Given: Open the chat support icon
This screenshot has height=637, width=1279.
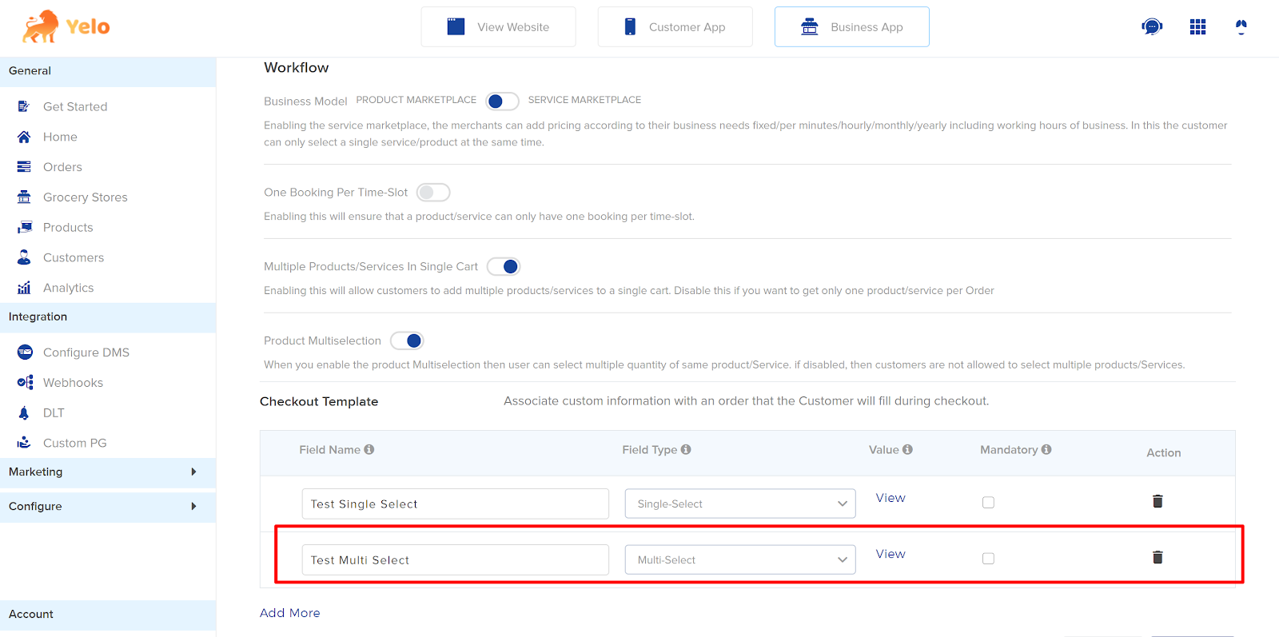Looking at the screenshot, I should tap(1152, 27).
